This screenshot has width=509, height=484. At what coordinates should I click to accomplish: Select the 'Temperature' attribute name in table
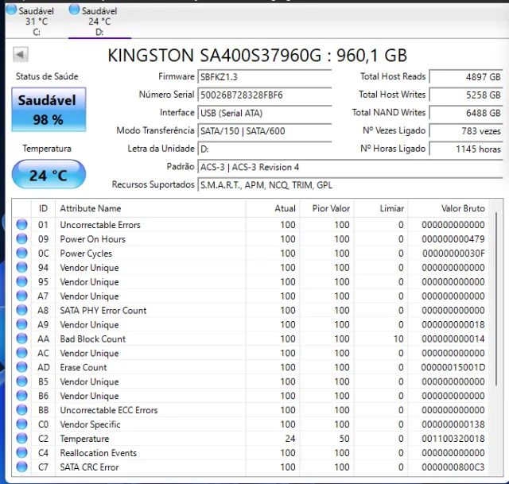coord(84,439)
